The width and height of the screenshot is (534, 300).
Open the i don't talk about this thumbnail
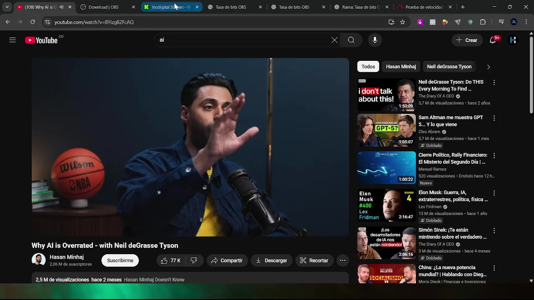(387, 94)
